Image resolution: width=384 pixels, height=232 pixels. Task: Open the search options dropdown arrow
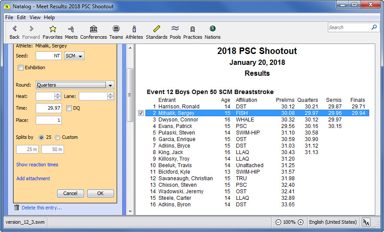[374, 27]
